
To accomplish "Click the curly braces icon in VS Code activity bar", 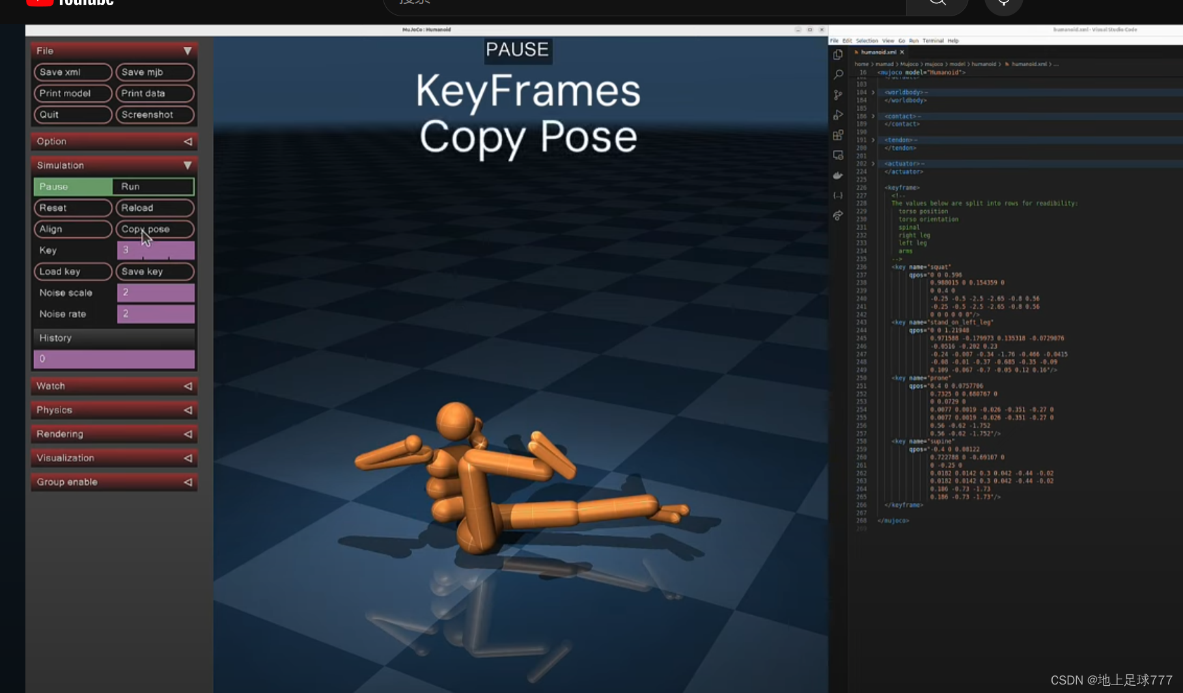I will [838, 195].
